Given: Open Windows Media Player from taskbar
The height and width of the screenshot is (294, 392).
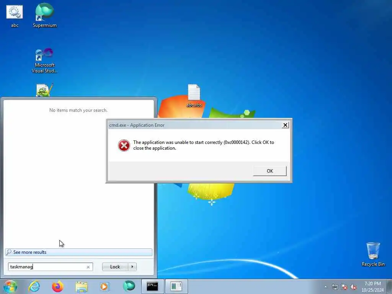Looking at the screenshot, I should point(105,286).
